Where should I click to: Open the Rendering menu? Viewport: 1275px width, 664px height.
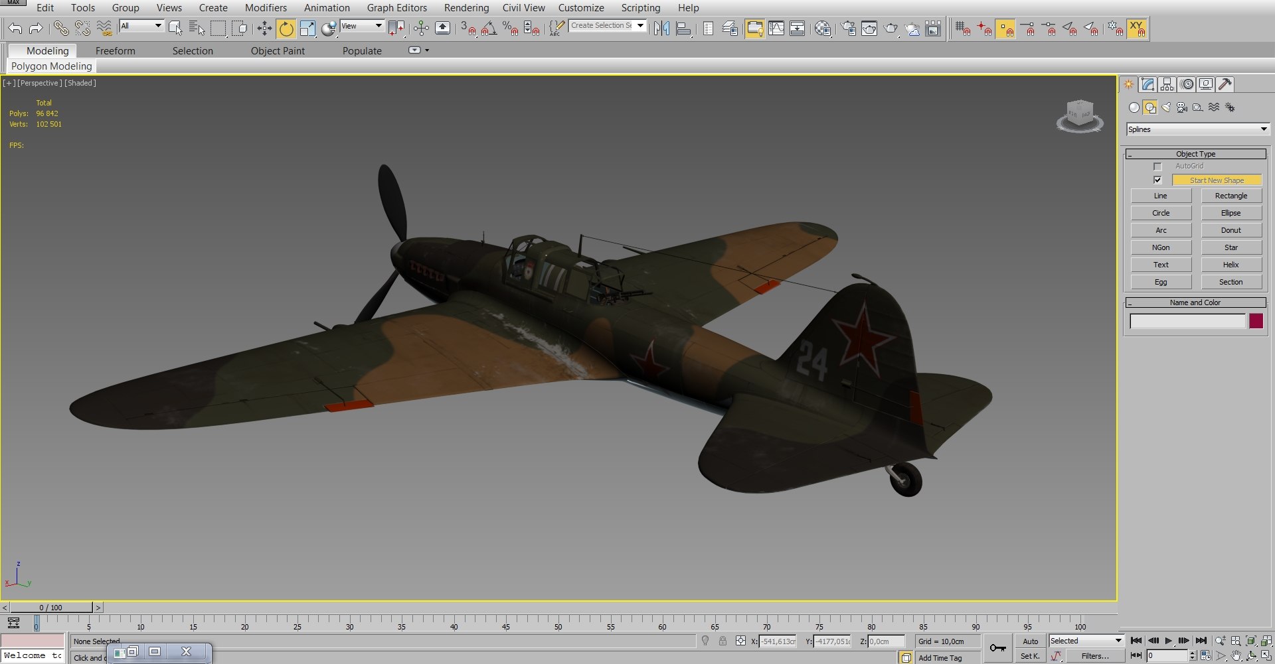point(466,8)
